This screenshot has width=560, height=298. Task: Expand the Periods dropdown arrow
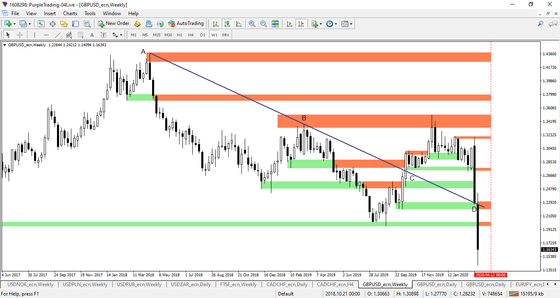[336, 24]
